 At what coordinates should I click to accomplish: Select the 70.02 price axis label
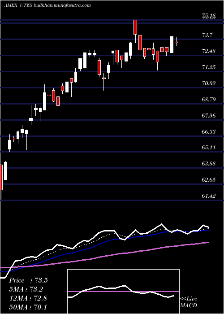209,83
